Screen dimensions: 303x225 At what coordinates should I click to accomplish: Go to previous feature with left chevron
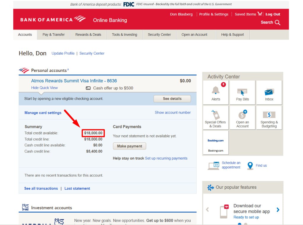pyautogui.click(x=208, y=210)
